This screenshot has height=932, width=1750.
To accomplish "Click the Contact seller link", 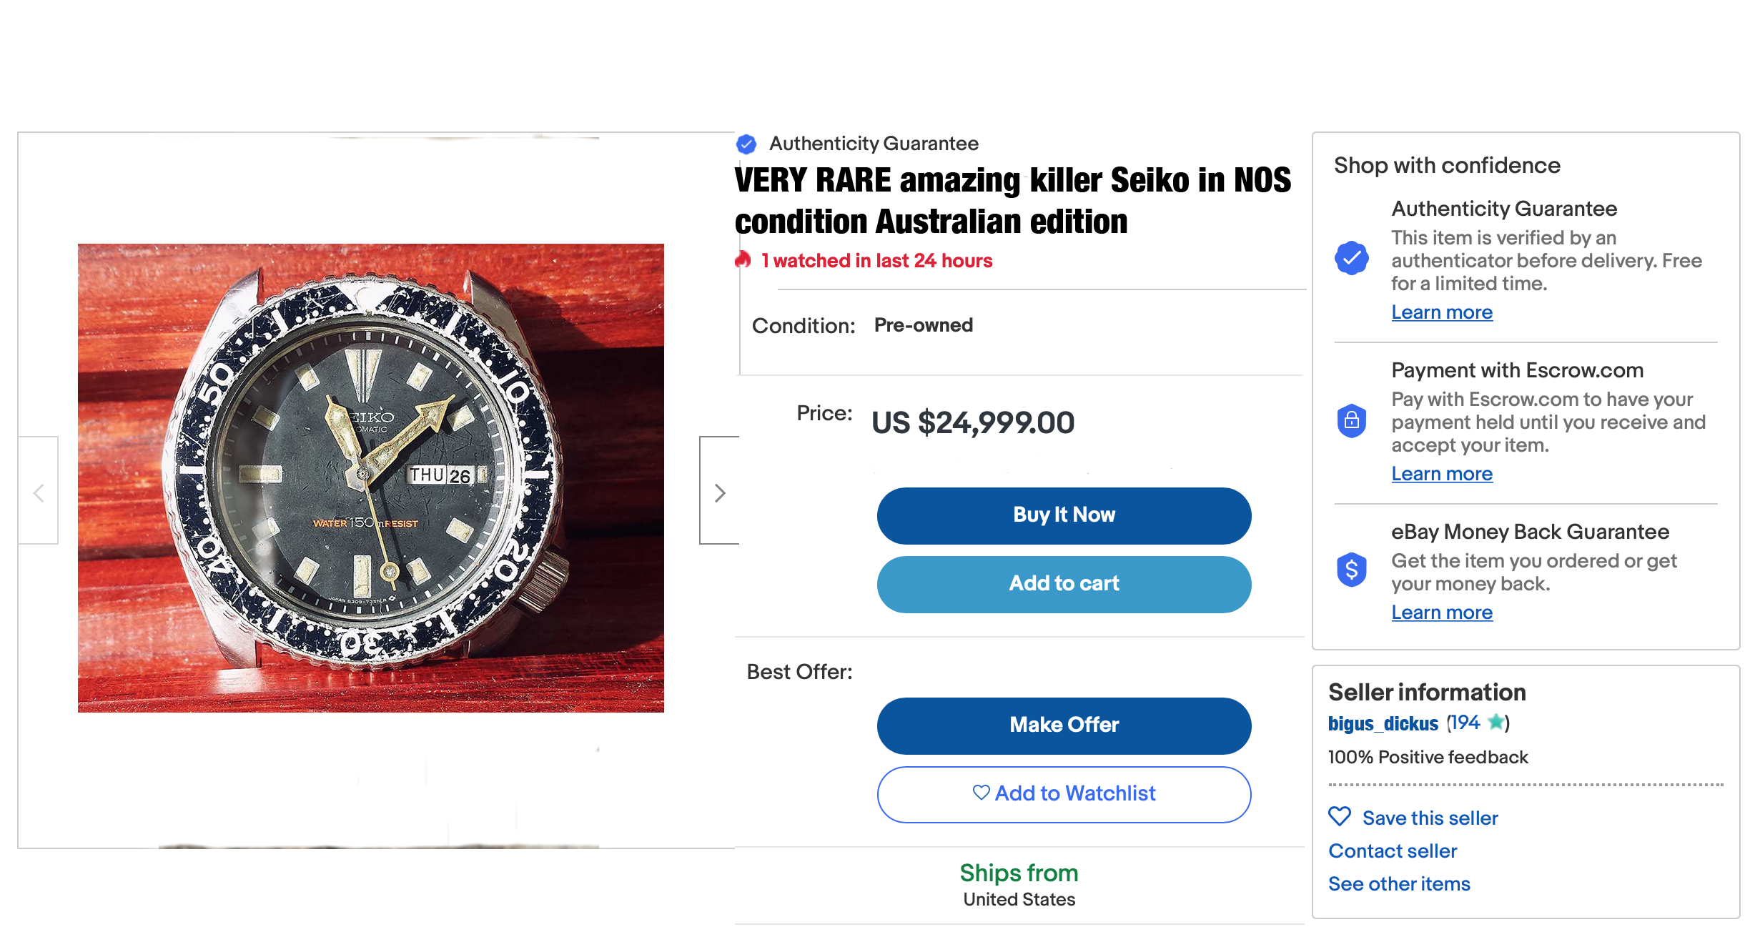I will tap(1392, 851).
